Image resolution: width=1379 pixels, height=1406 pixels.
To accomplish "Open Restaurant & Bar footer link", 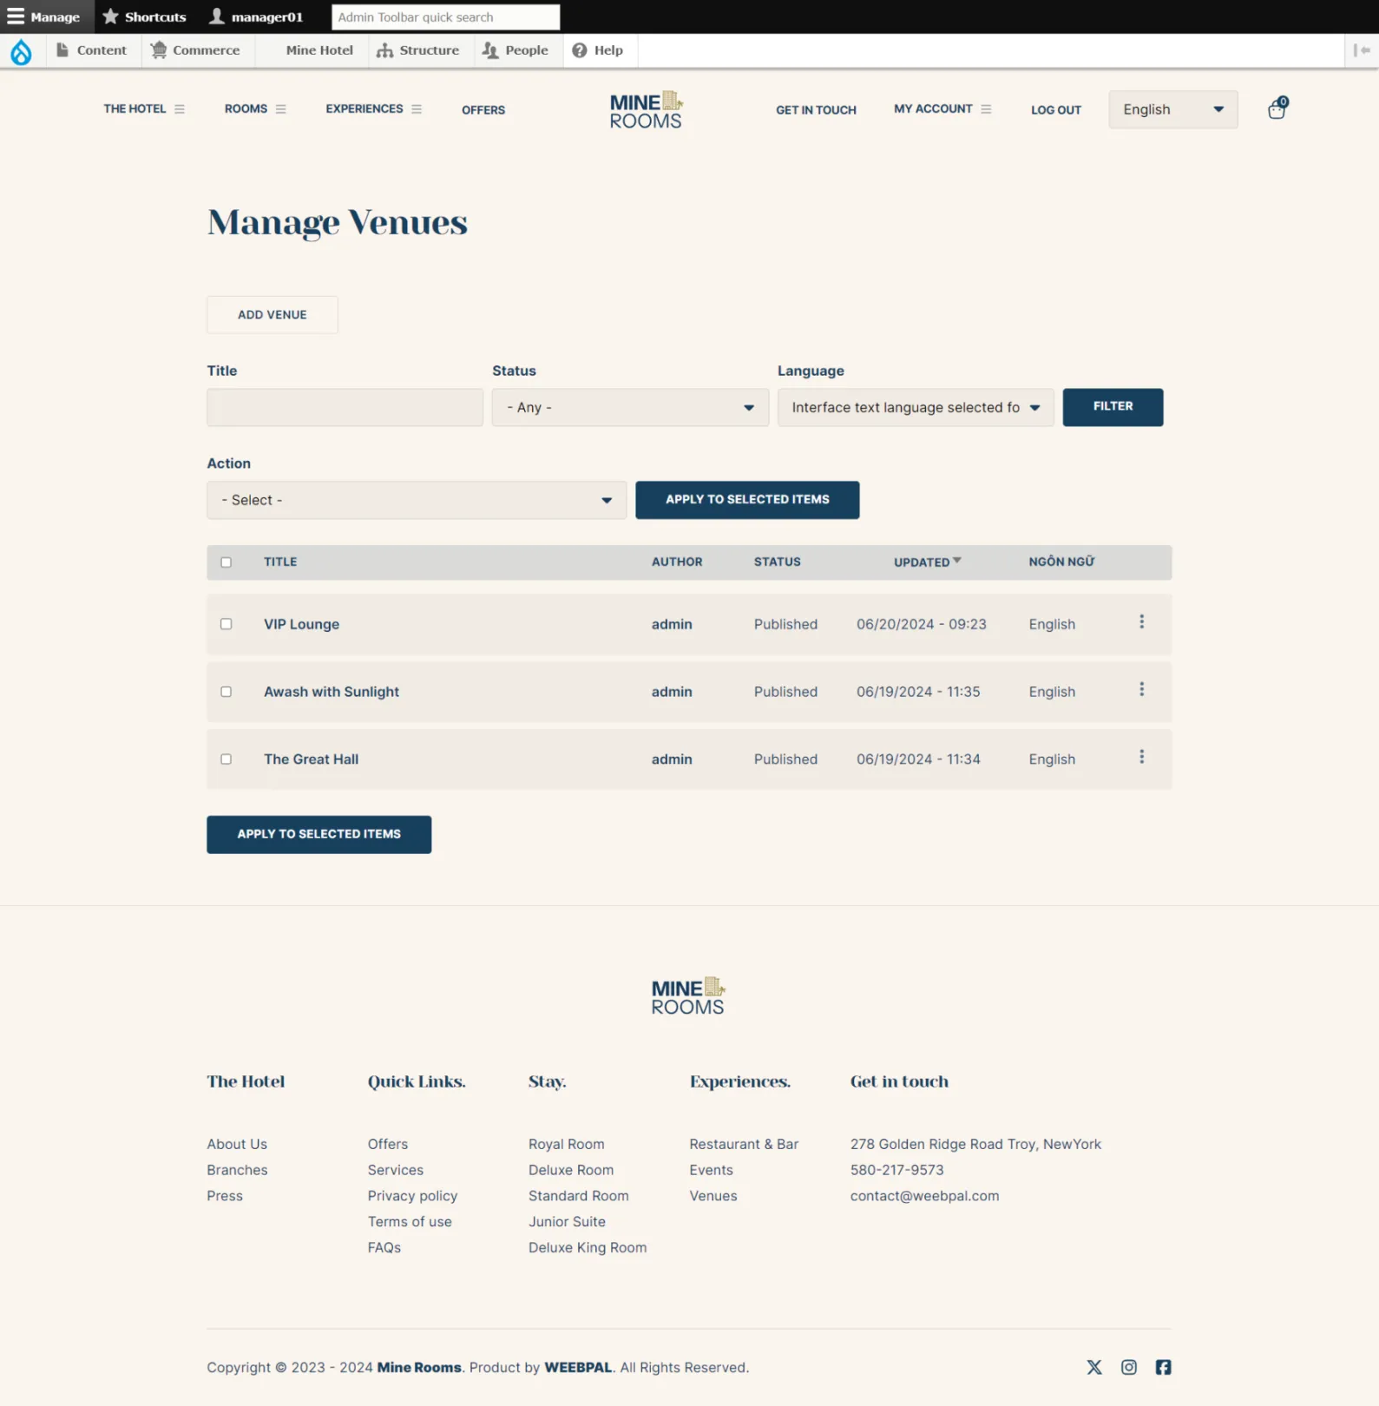I will (744, 1144).
